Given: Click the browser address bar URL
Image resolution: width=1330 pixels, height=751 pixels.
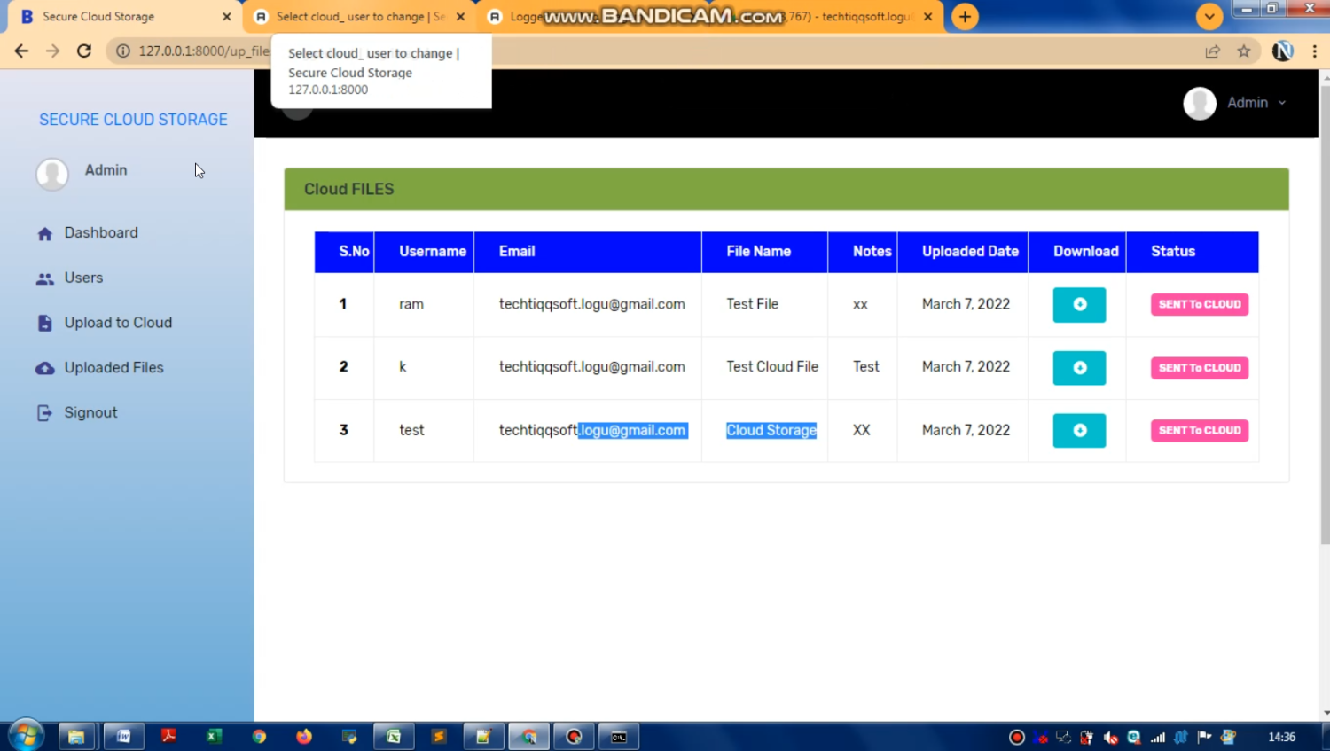Looking at the screenshot, I should (203, 51).
